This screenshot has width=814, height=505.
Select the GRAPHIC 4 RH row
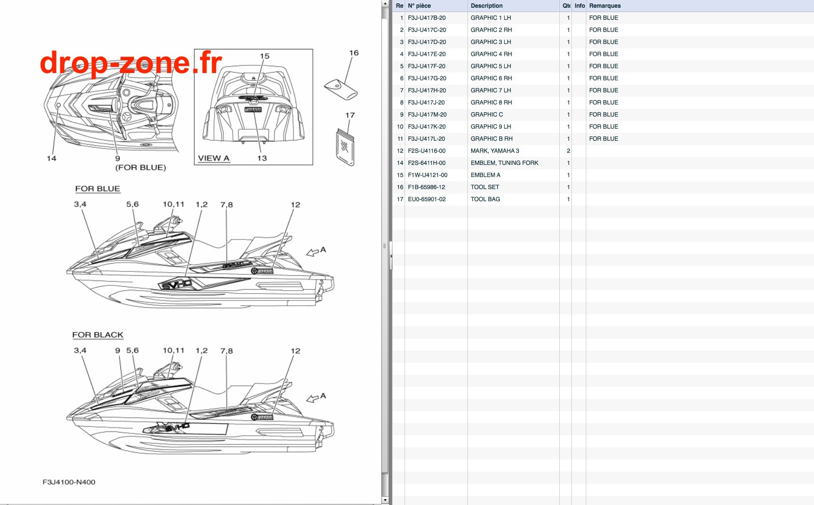pos(603,54)
